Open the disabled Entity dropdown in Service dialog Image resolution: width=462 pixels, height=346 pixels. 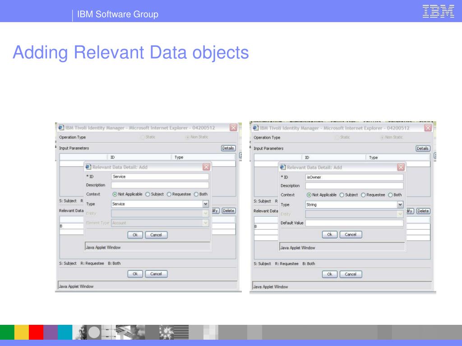205,213
